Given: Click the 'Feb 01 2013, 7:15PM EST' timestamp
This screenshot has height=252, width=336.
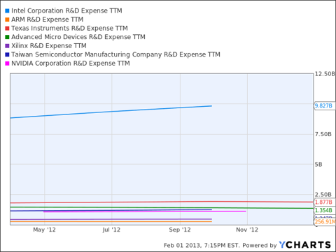Looking at the screenshot, I should click(x=201, y=246).
